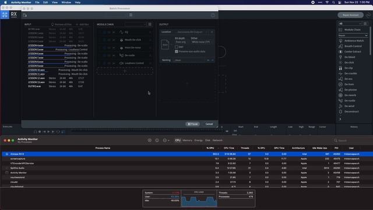Open the View menu

tap(54, 2)
